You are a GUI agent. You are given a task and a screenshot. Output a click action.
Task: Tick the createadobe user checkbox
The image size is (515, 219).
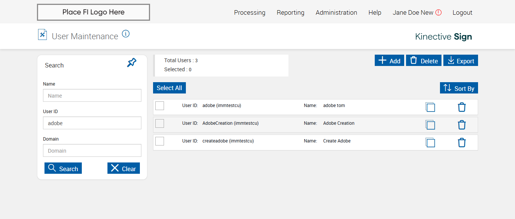160,141
